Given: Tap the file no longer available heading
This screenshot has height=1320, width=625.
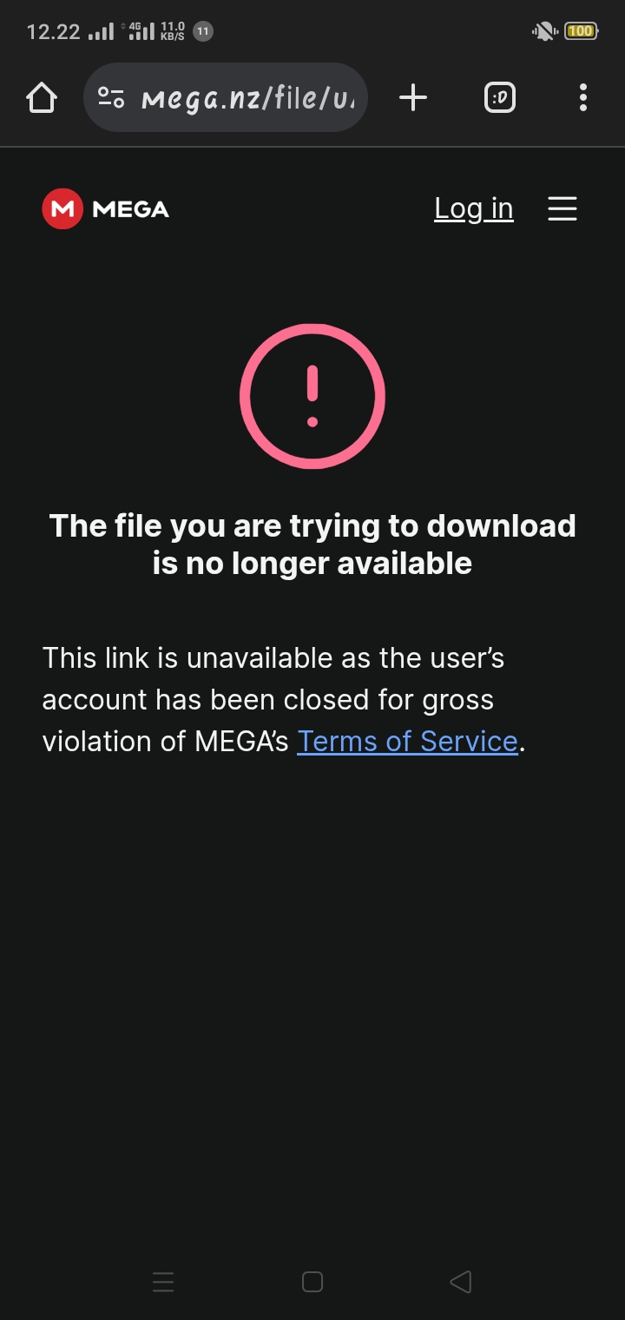Looking at the screenshot, I should click(312, 544).
